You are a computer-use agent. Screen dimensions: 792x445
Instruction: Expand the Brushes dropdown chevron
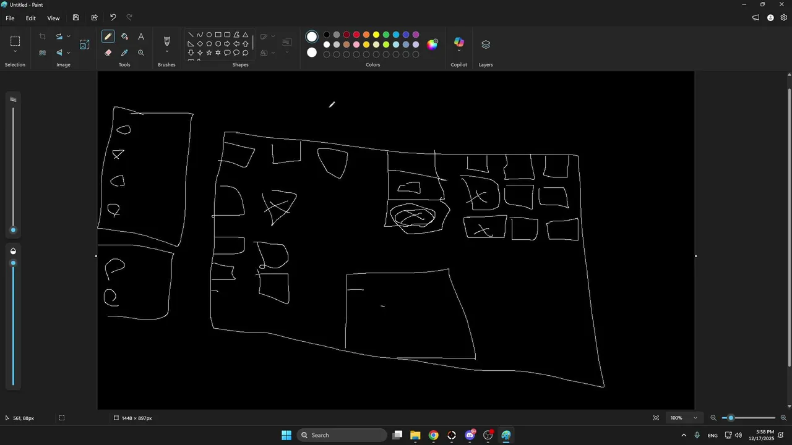pos(166,52)
